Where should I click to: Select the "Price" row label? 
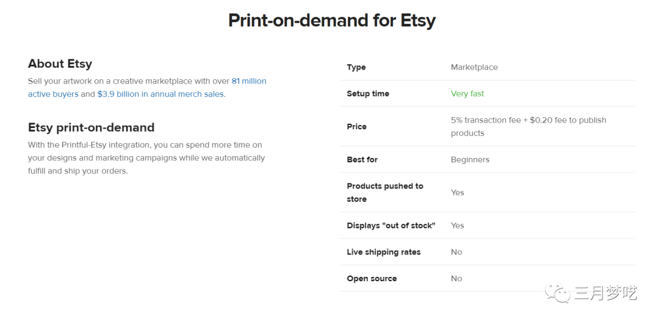pos(357,127)
